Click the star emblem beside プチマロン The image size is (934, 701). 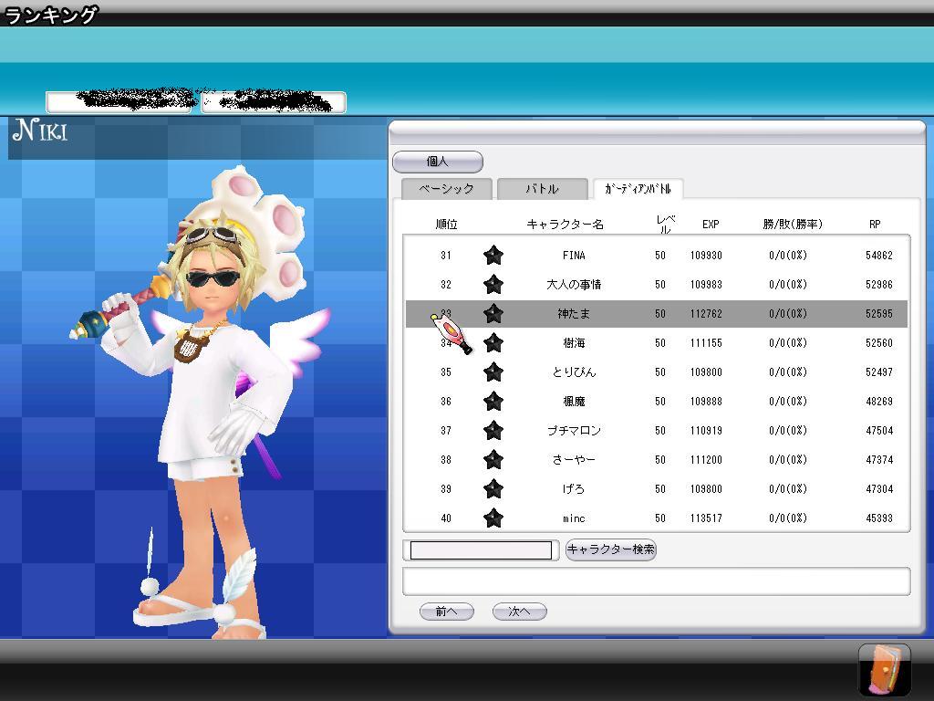pos(493,431)
